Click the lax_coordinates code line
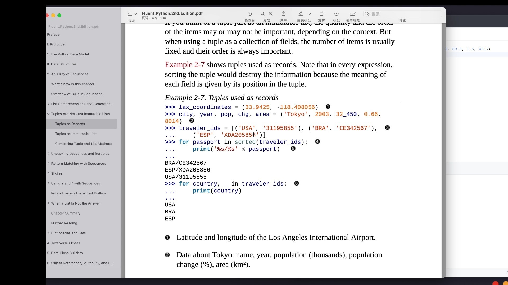This screenshot has width=508, height=285. click(242, 107)
